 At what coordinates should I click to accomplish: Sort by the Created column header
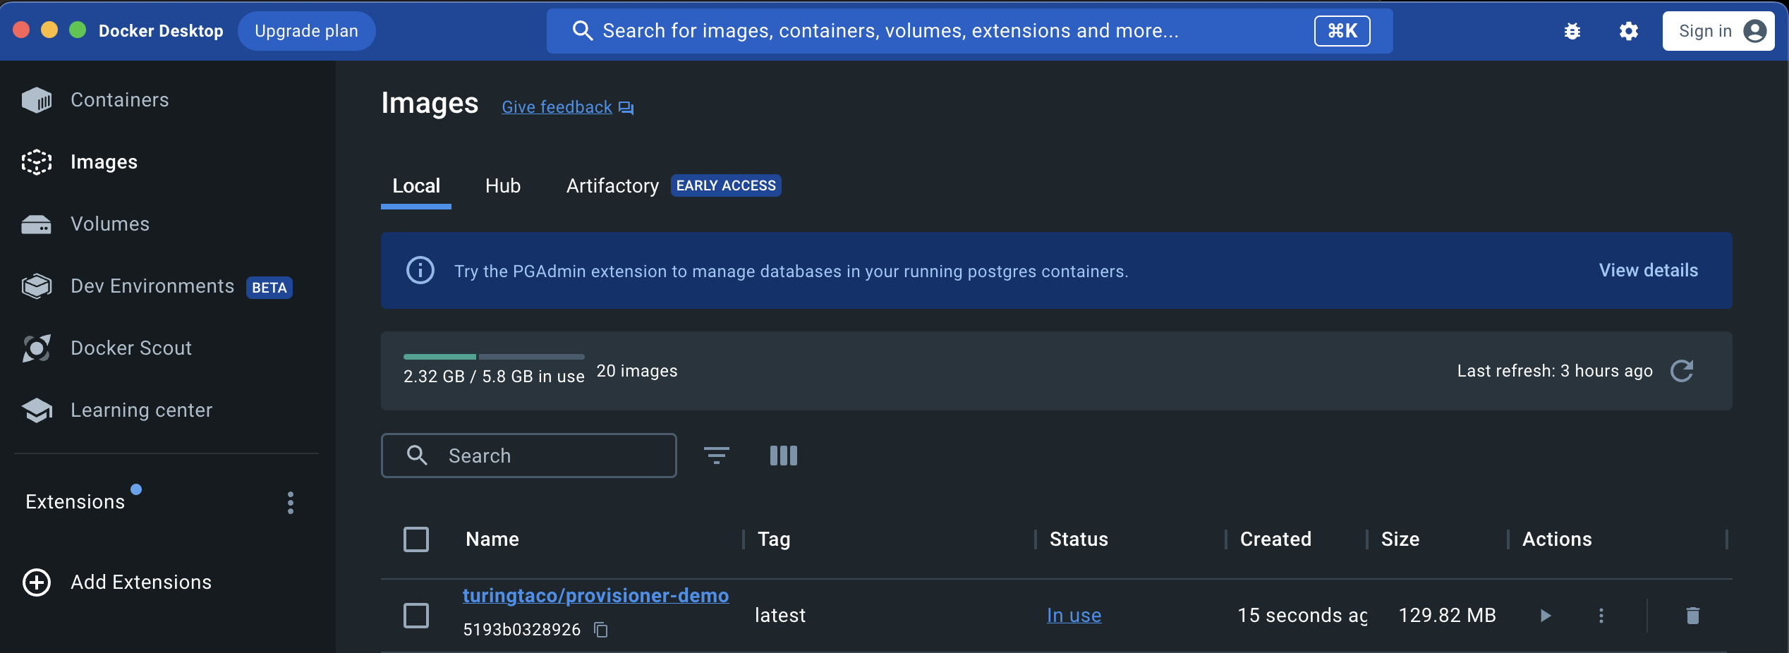(1276, 539)
